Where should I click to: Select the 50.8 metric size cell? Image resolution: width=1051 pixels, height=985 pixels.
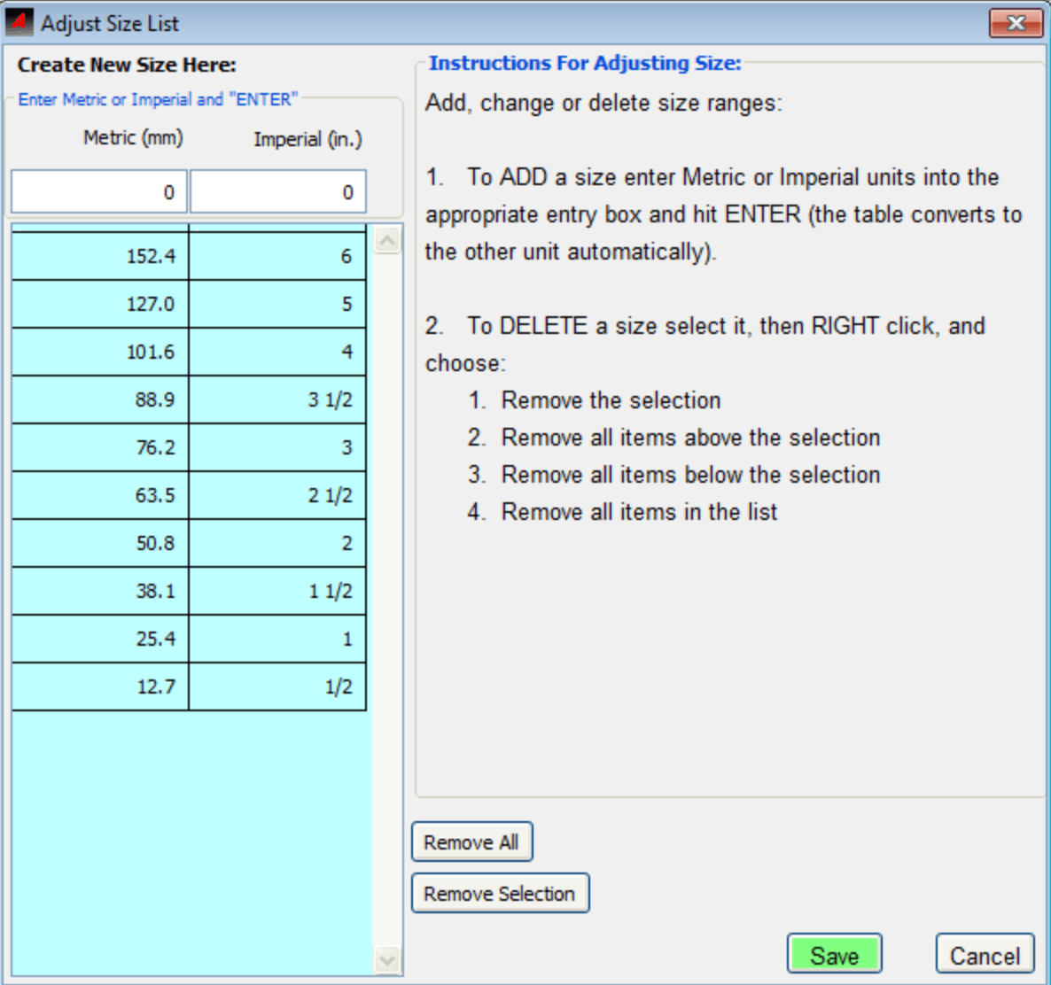100,543
